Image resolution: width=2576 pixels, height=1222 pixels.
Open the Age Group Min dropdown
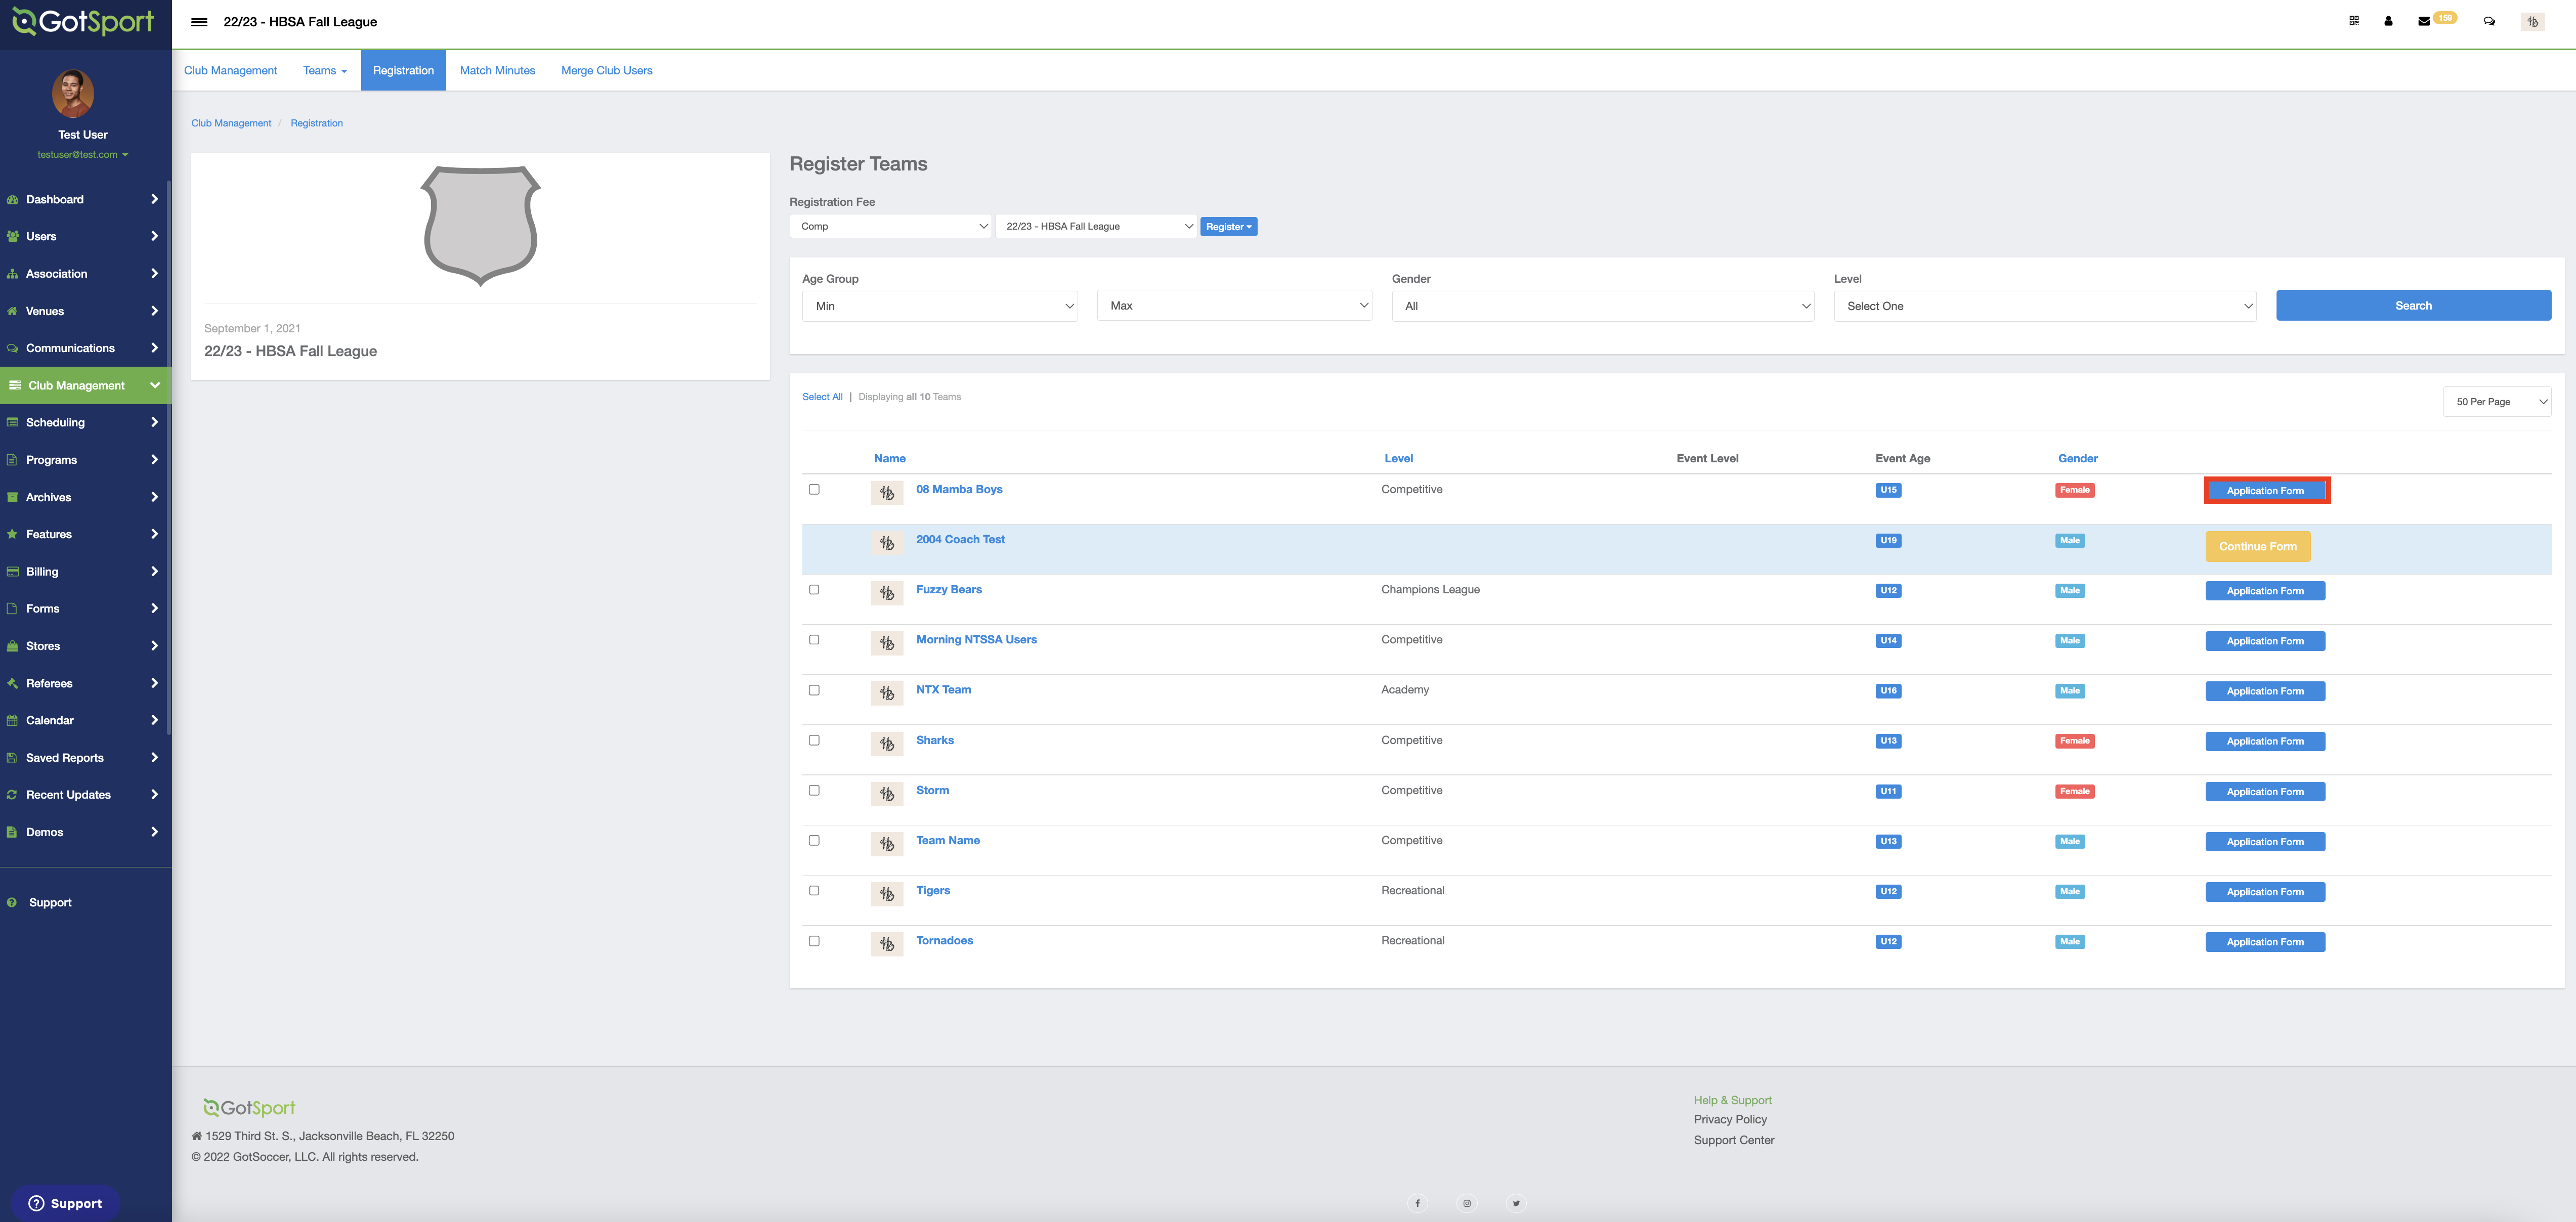(940, 306)
